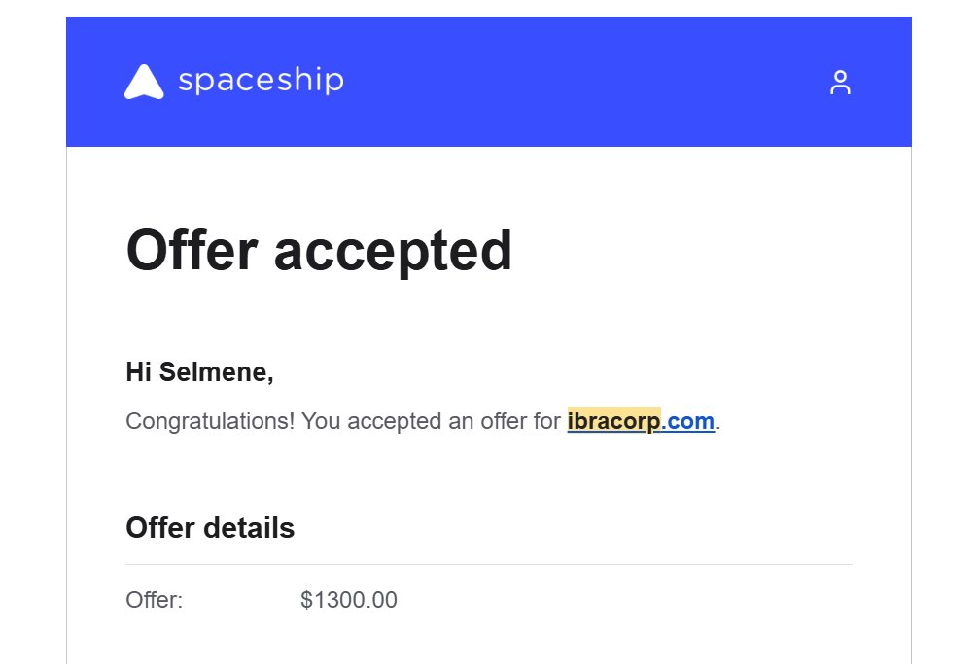Open the ibracorp.com domain link
Viewport: 978px width, 664px height.
tap(641, 422)
